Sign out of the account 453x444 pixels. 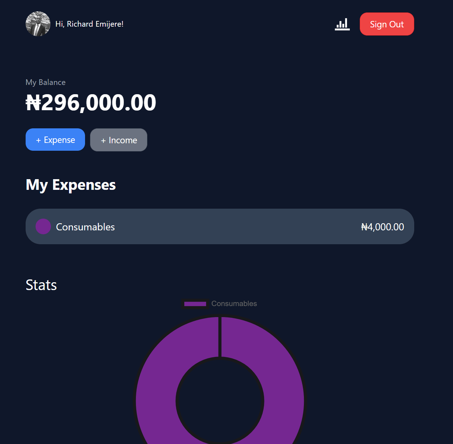[387, 24]
